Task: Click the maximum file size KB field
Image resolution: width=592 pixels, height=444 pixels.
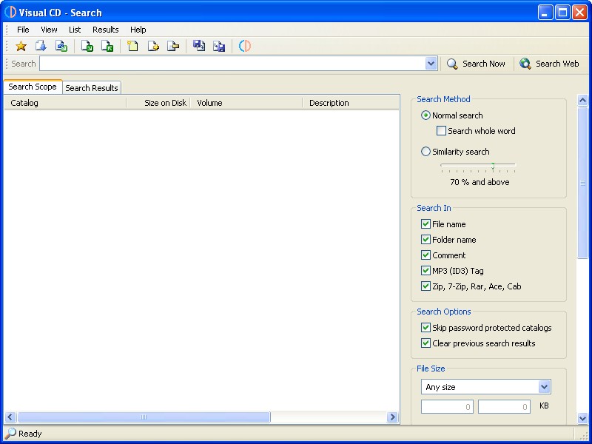Action: 504,407
